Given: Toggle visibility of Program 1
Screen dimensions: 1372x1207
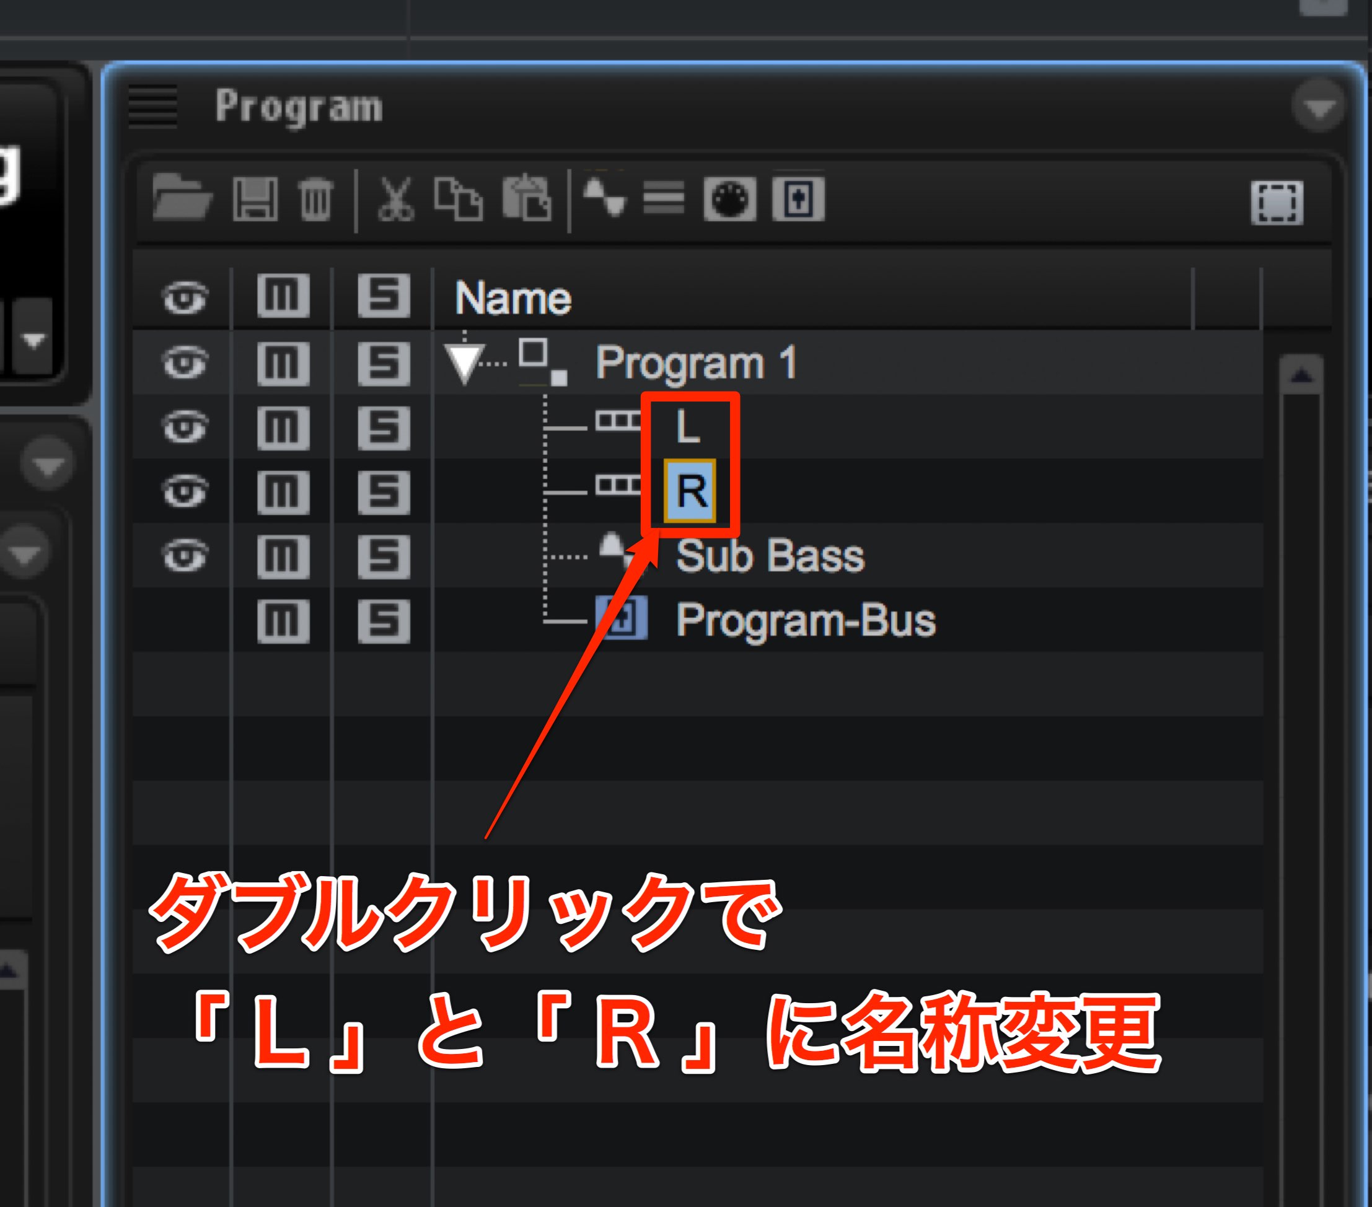Looking at the screenshot, I should tap(185, 362).
